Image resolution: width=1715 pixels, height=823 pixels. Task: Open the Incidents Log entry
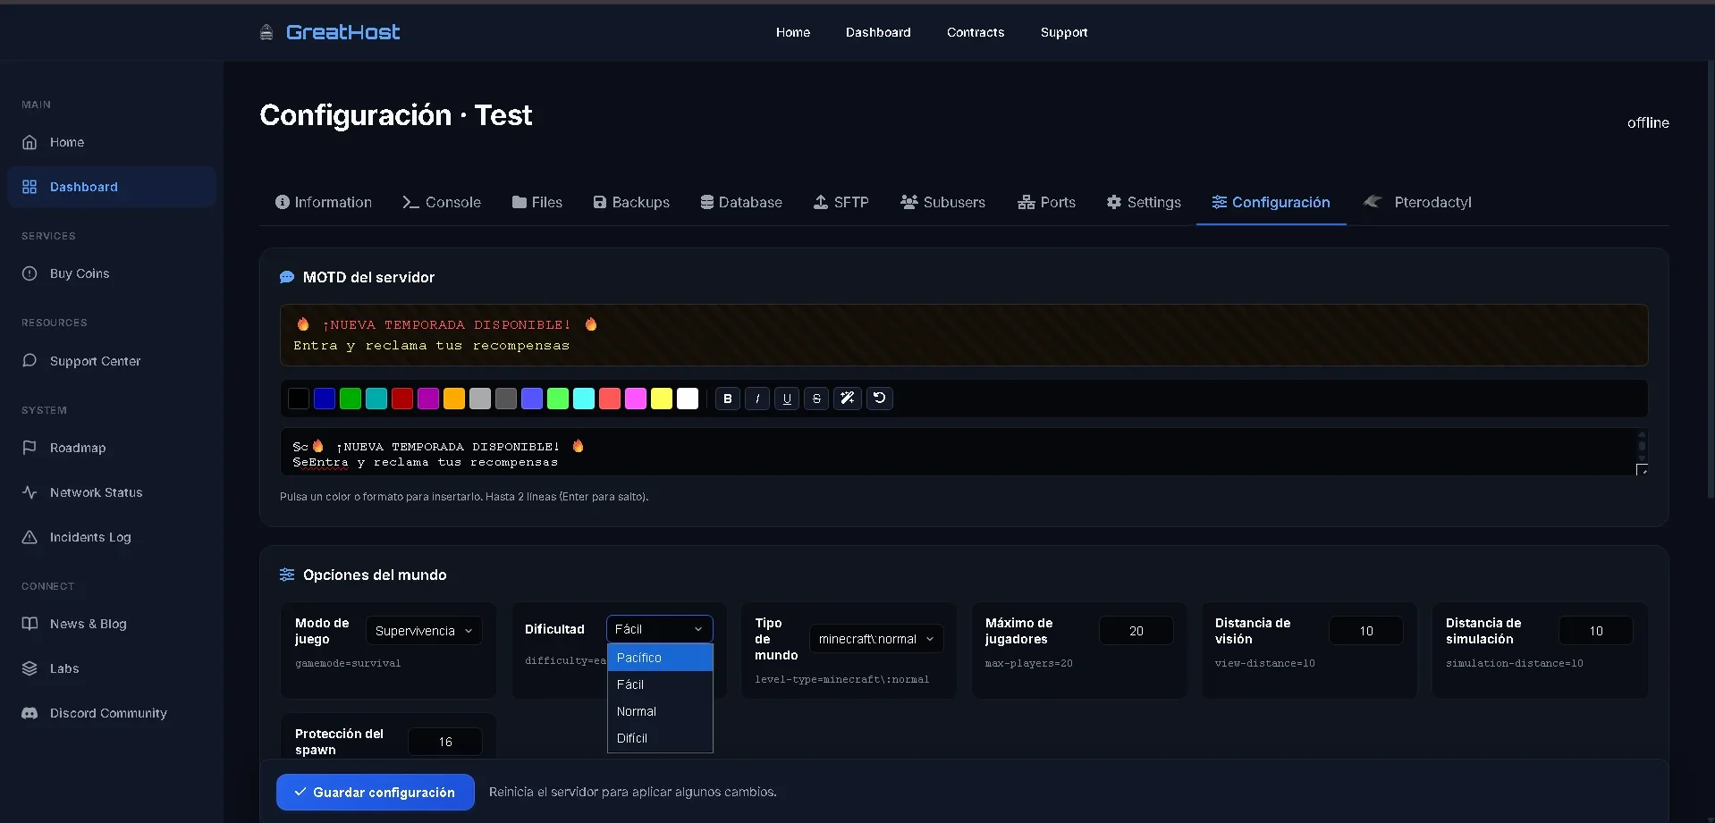pos(90,537)
